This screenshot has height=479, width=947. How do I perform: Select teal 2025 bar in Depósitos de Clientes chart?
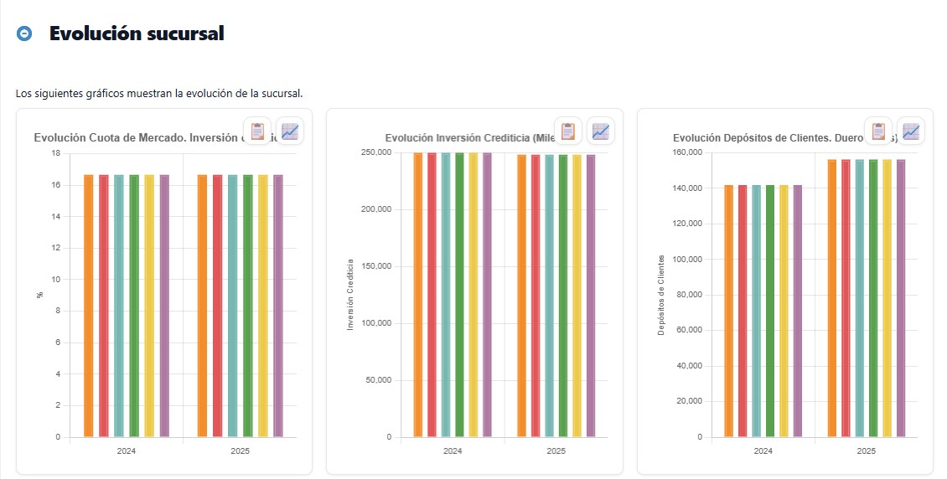(x=860, y=298)
